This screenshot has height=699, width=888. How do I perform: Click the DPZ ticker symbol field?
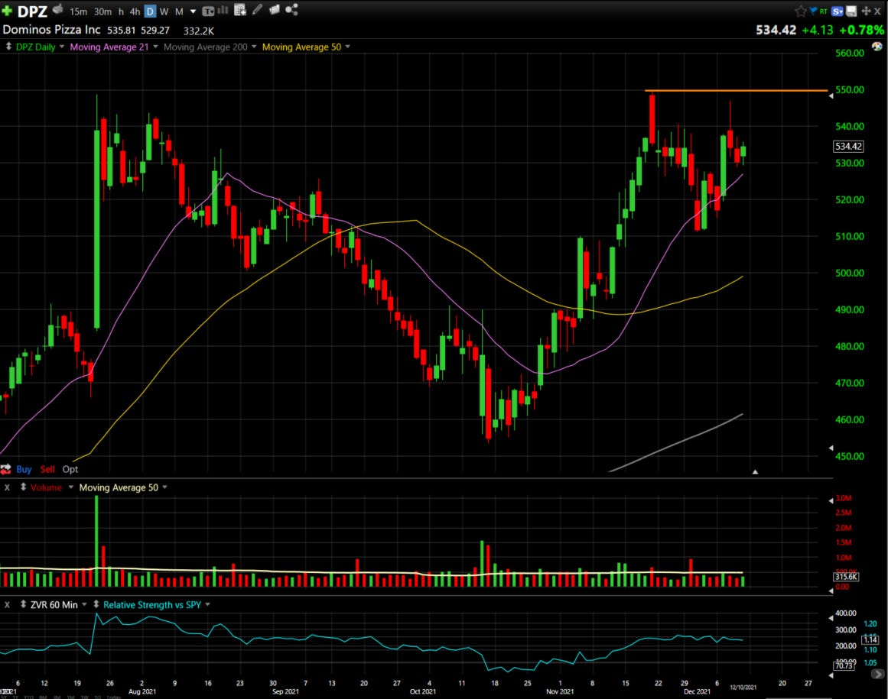pos(32,11)
